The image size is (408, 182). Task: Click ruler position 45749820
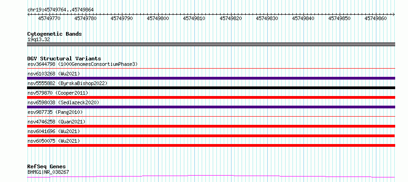click(x=231, y=18)
